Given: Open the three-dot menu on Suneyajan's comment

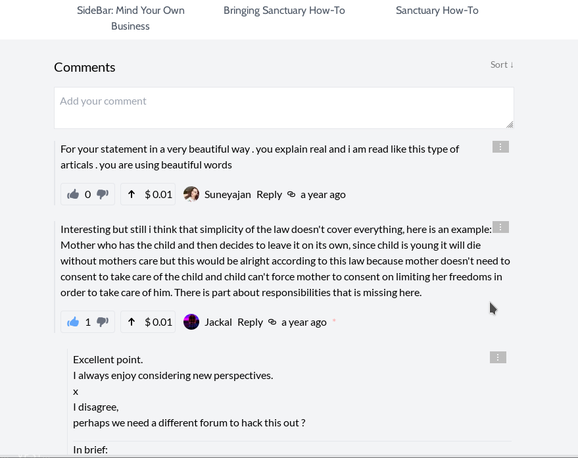Looking at the screenshot, I should pyautogui.click(x=500, y=147).
